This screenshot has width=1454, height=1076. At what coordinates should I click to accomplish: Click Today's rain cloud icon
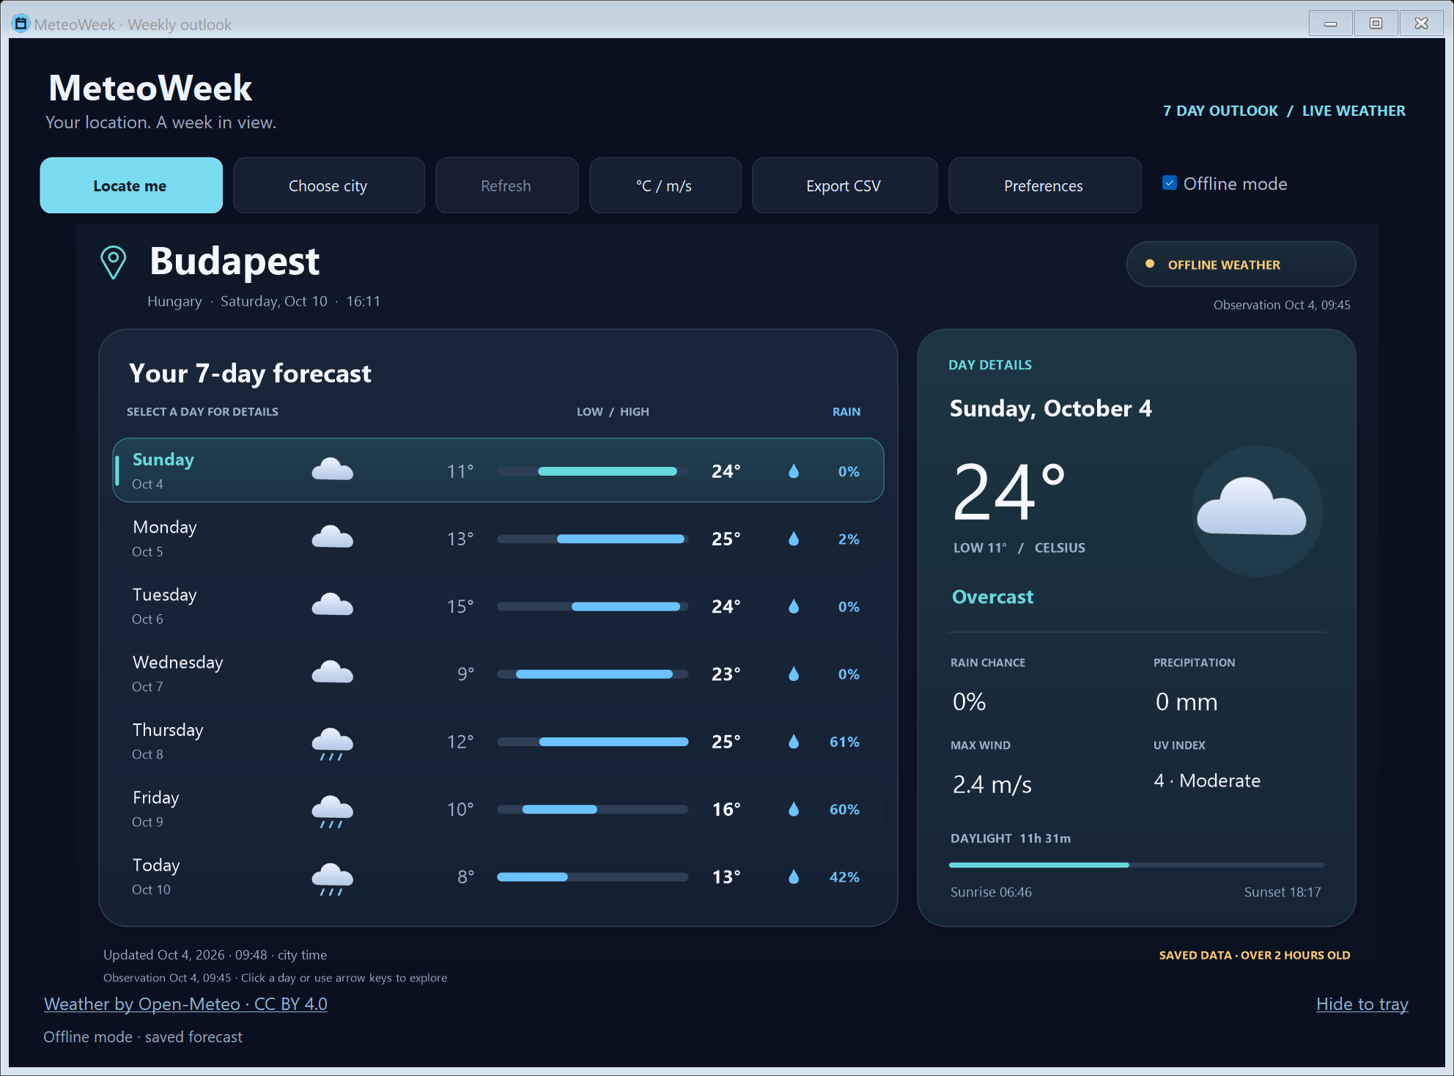point(333,878)
